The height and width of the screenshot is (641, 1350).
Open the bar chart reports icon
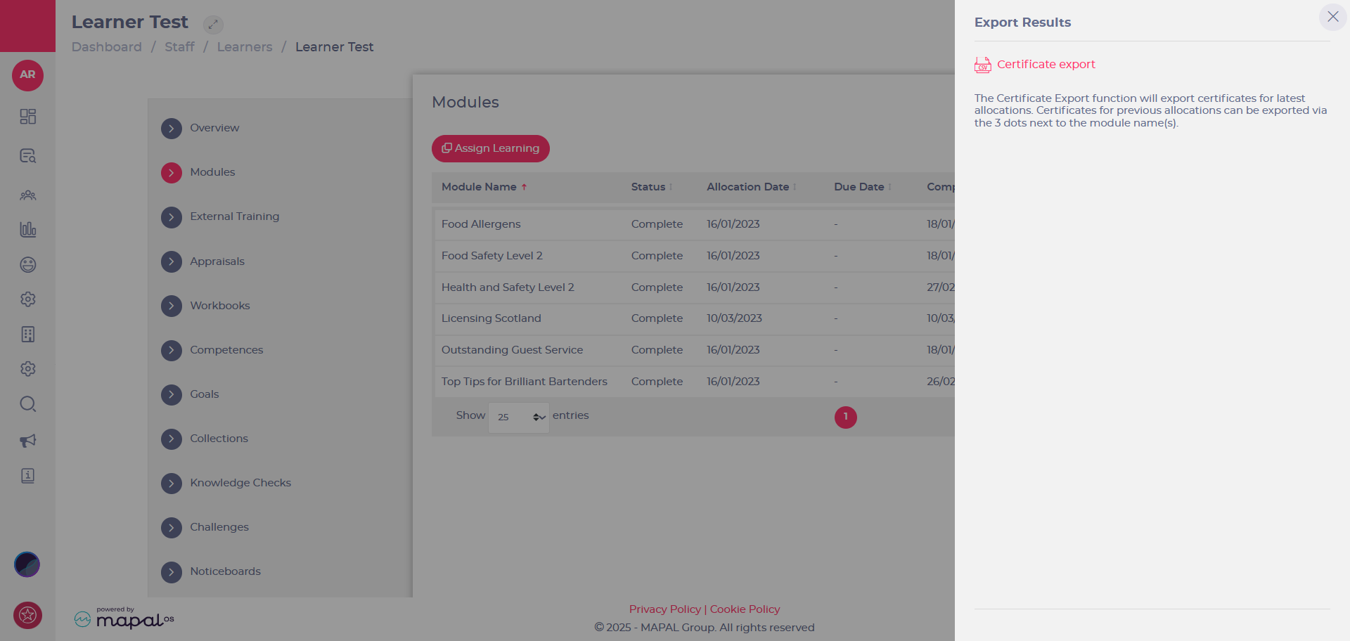(27, 229)
